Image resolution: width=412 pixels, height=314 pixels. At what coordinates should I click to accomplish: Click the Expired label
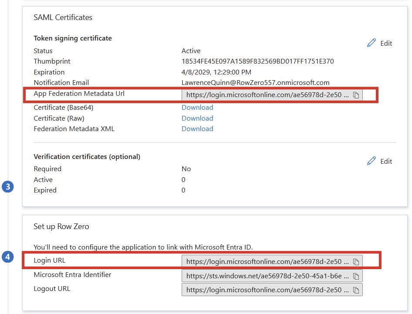45,190
